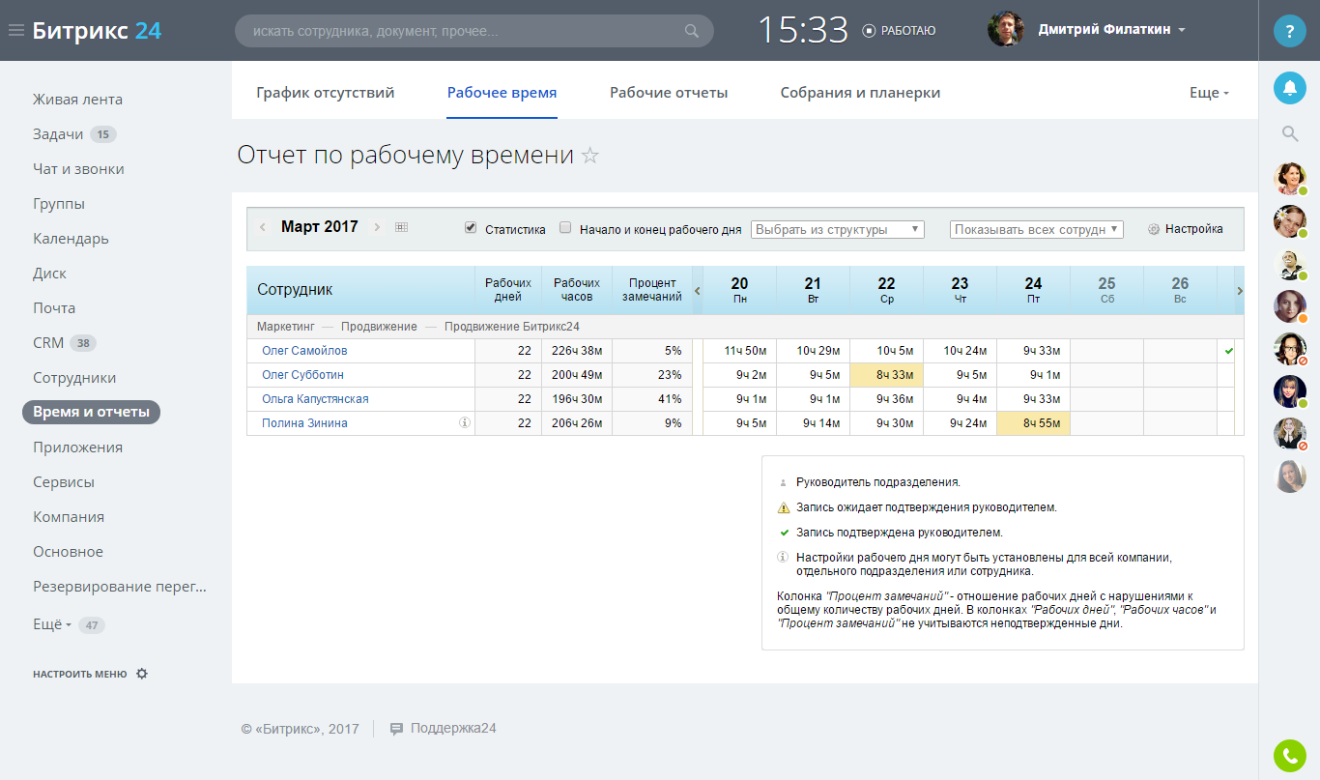Click the help question mark icon
The height and width of the screenshot is (780, 1320).
coord(1289,31)
